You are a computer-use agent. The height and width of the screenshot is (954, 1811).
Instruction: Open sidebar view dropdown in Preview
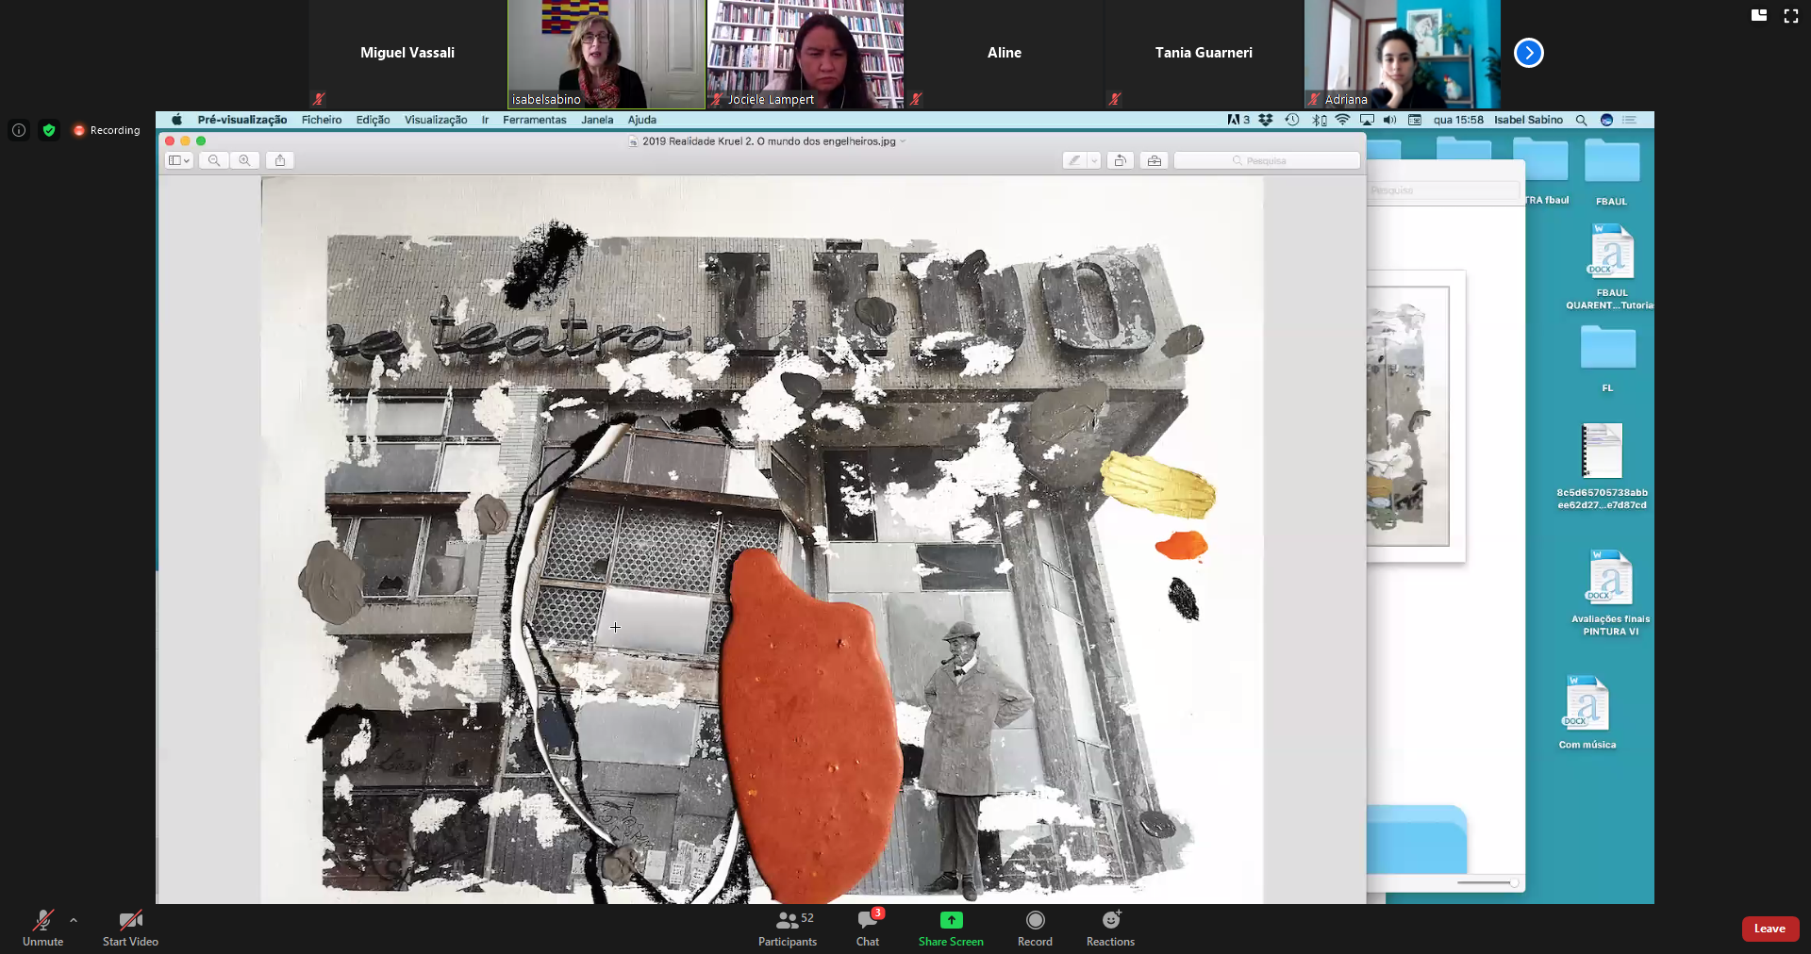179,160
